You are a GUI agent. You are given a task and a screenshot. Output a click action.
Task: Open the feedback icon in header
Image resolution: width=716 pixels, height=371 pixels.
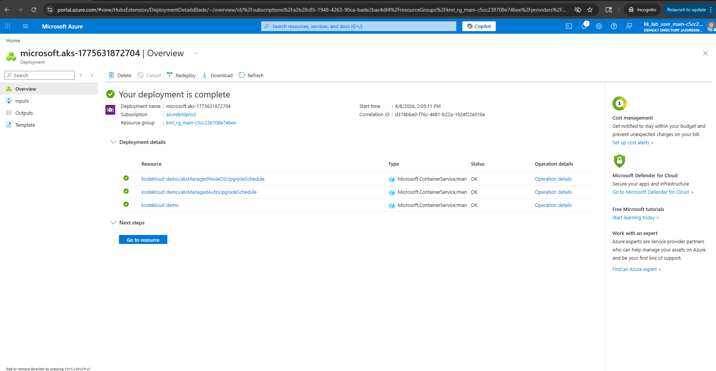629,26
